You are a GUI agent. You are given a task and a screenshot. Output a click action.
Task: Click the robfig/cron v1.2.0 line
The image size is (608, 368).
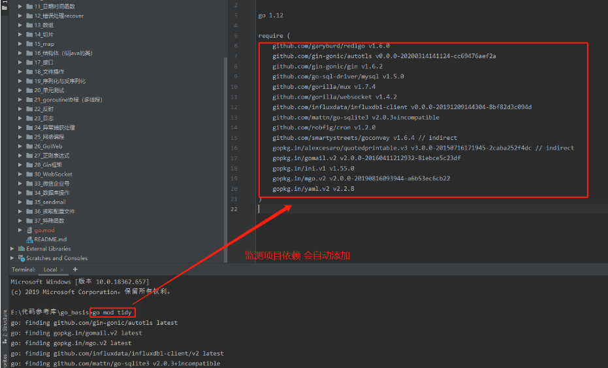(x=324, y=127)
